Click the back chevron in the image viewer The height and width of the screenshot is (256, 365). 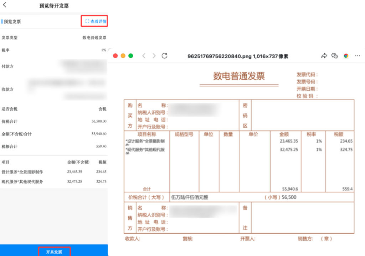click(144, 56)
